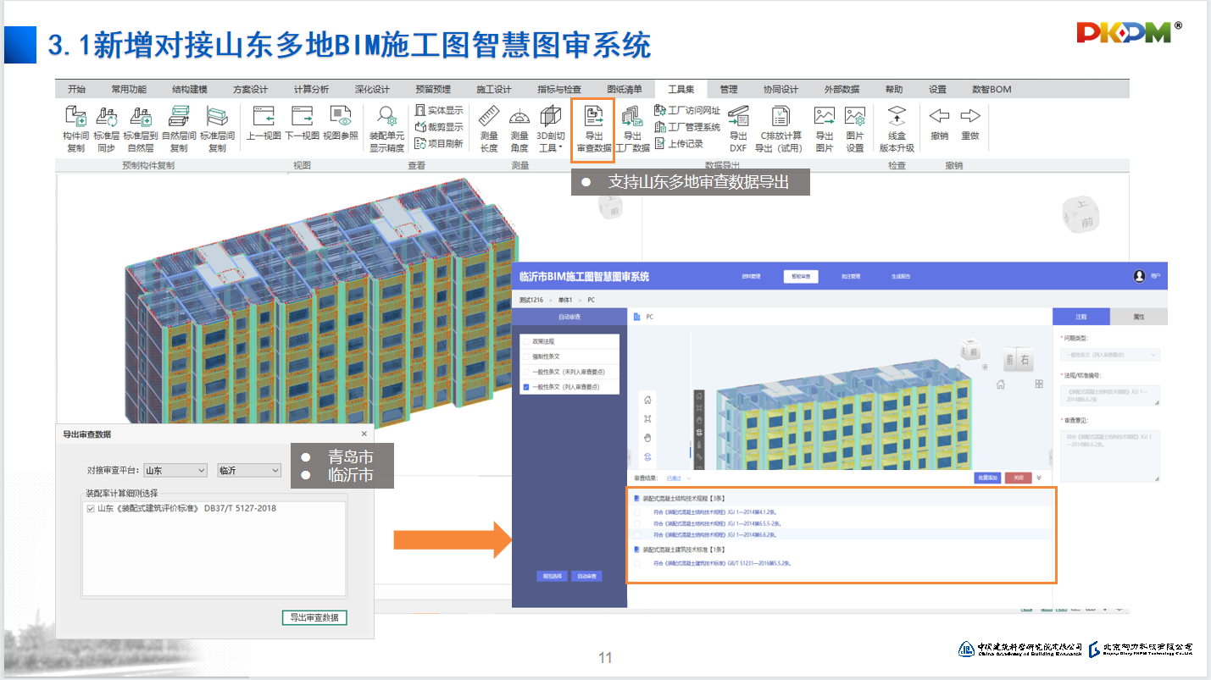Open 生成报告 in the top navigation
The height and width of the screenshot is (680, 1211).
(x=901, y=276)
